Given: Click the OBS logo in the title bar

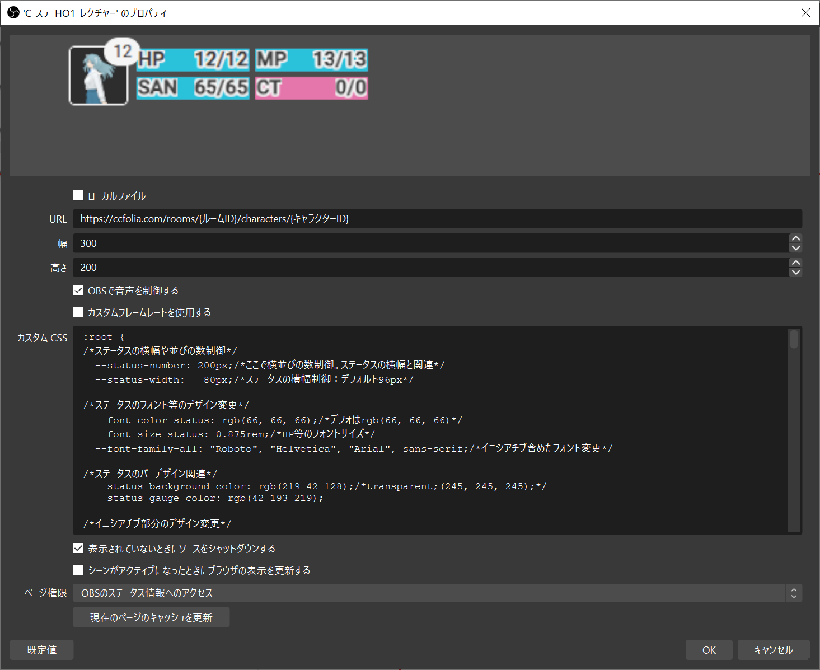Looking at the screenshot, I should (x=12, y=12).
